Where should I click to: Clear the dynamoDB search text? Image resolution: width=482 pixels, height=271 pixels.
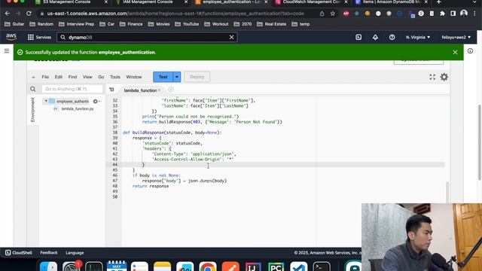point(231,37)
